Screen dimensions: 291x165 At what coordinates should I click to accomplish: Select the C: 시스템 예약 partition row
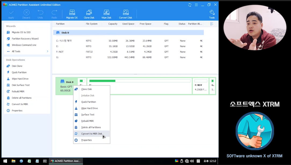(128, 41)
